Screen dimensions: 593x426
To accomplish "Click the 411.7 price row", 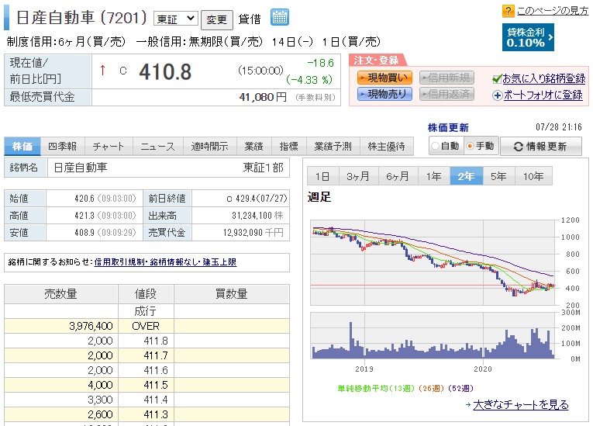I will pos(147,355).
